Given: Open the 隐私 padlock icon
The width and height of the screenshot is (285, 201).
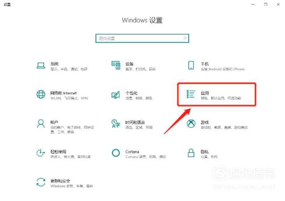Looking at the screenshot, I should coord(191,153).
